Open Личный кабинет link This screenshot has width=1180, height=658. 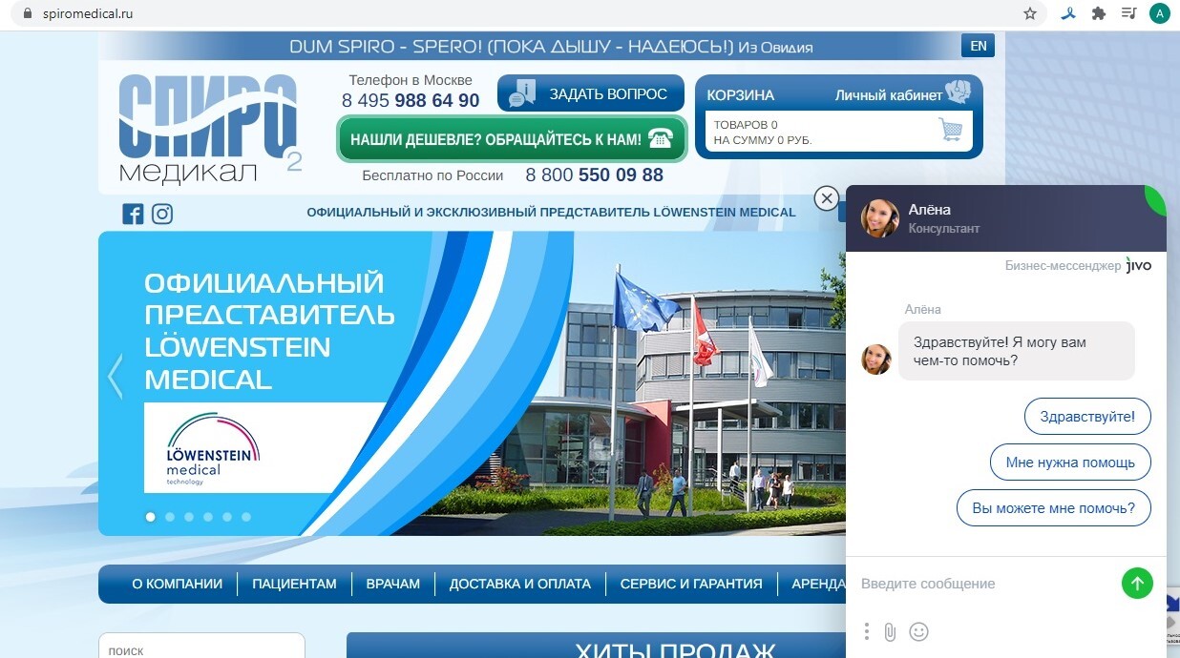click(x=889, y=95)
